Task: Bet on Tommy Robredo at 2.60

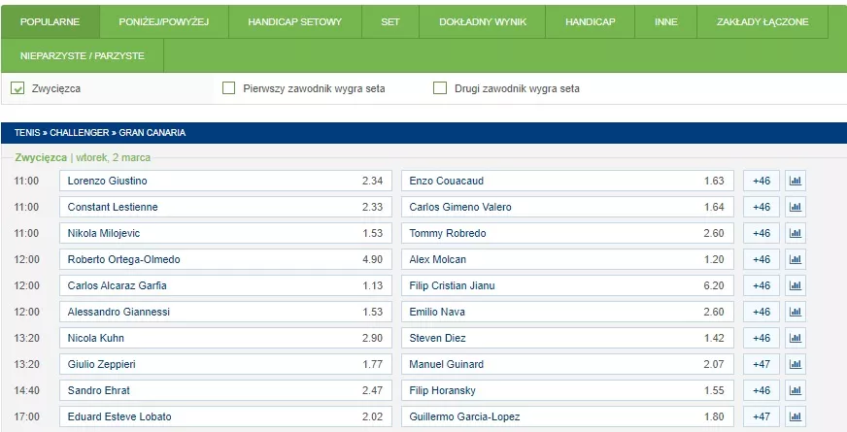Action: tap(567, 233)
